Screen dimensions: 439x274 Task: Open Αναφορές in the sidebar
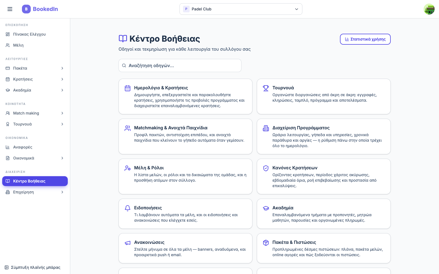click(35, 147)
